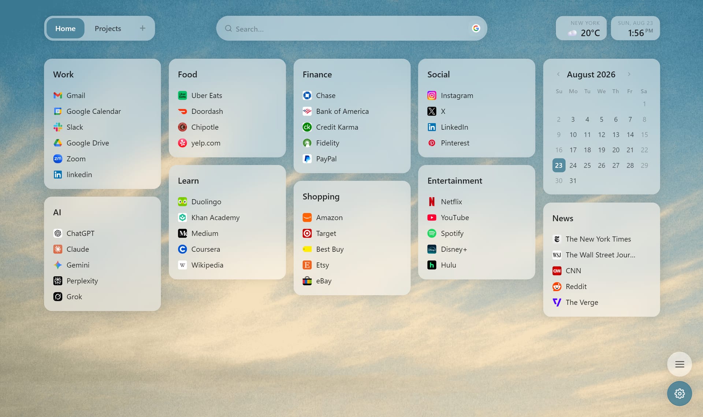
Task: Open lowercase linkedin in Work
Action: (x=73, y=174)
